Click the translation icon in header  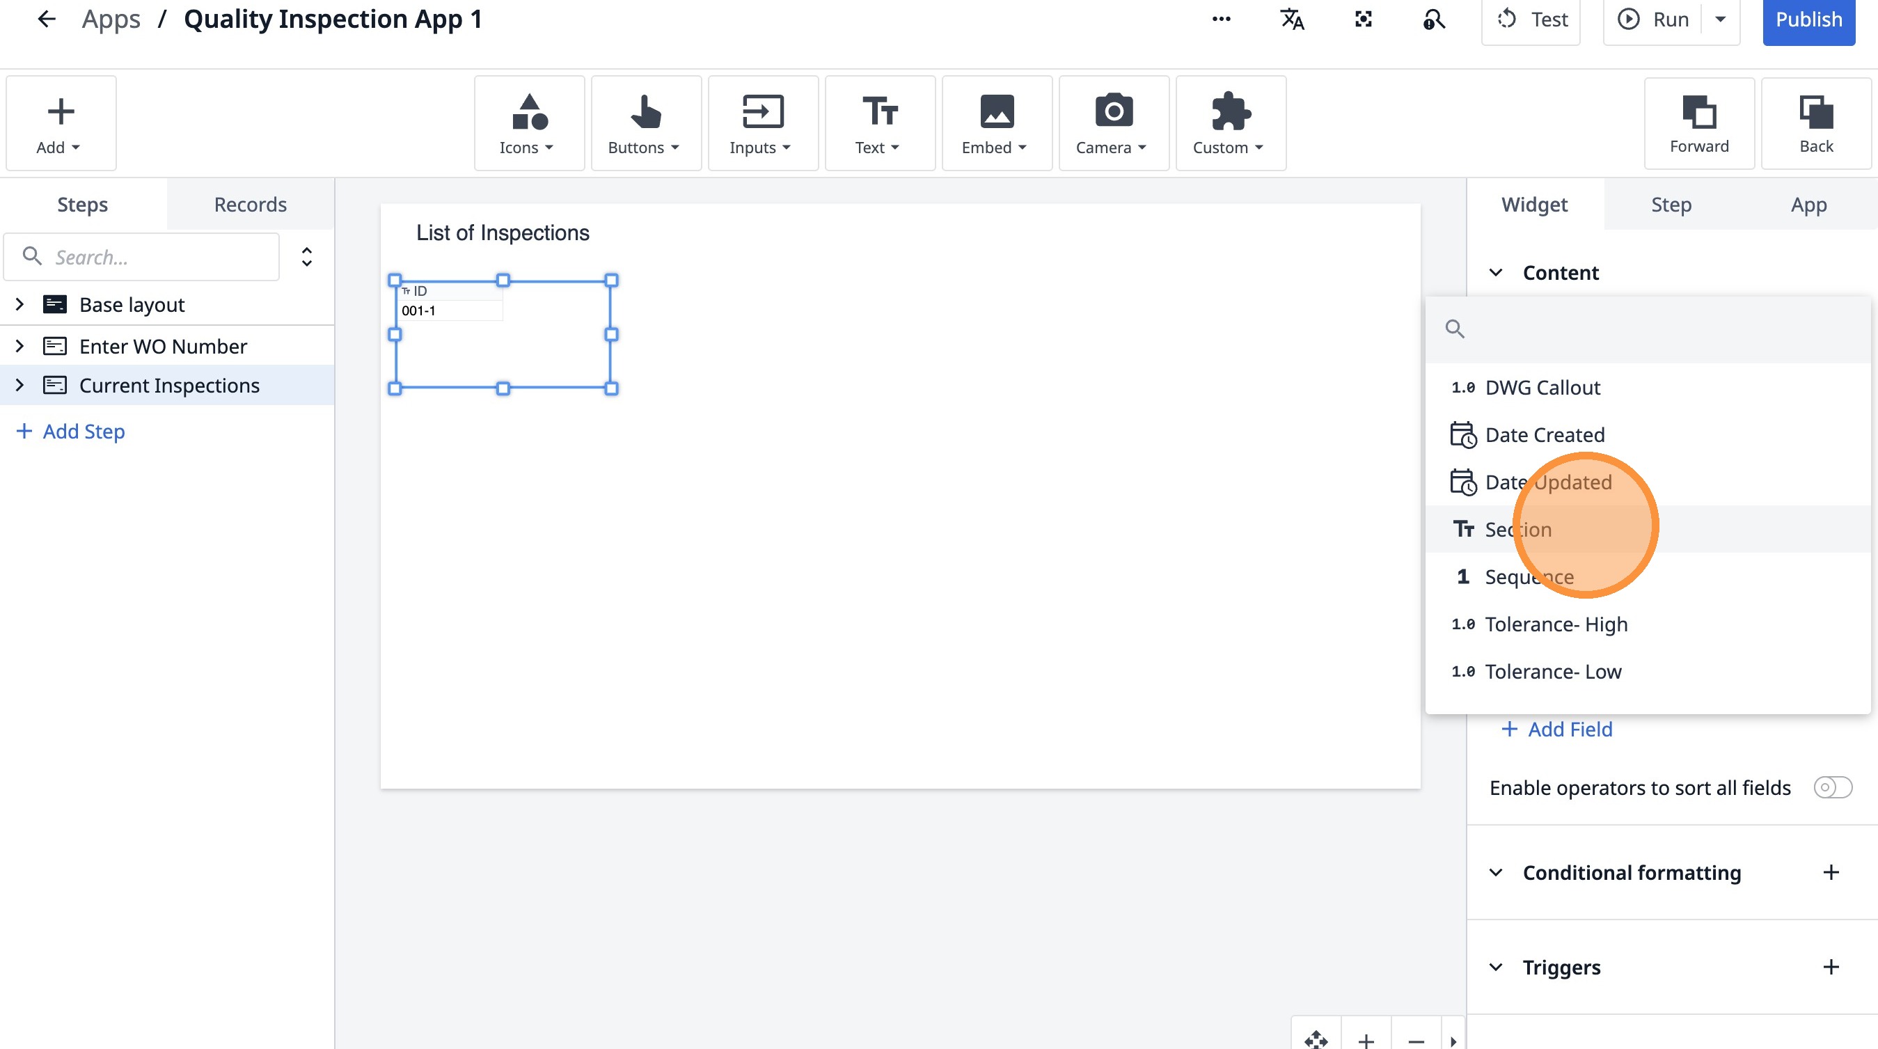point(1292,19)
